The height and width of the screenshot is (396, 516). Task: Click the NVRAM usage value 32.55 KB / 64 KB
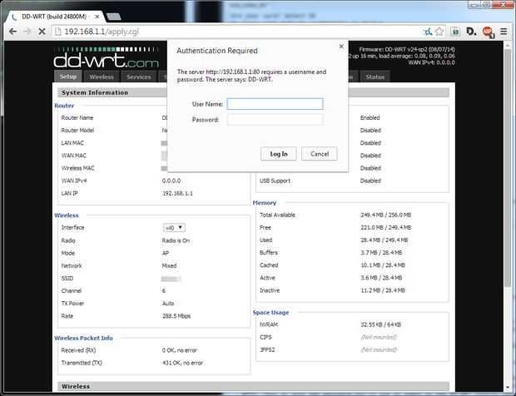tap(380, 324)
